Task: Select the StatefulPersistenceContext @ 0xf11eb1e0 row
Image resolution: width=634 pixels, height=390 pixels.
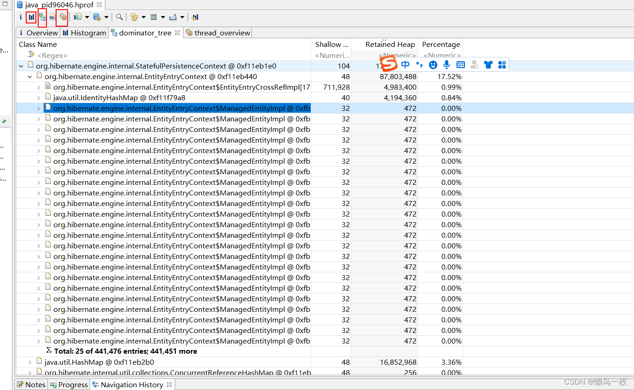Action: [x=156, y=66]
